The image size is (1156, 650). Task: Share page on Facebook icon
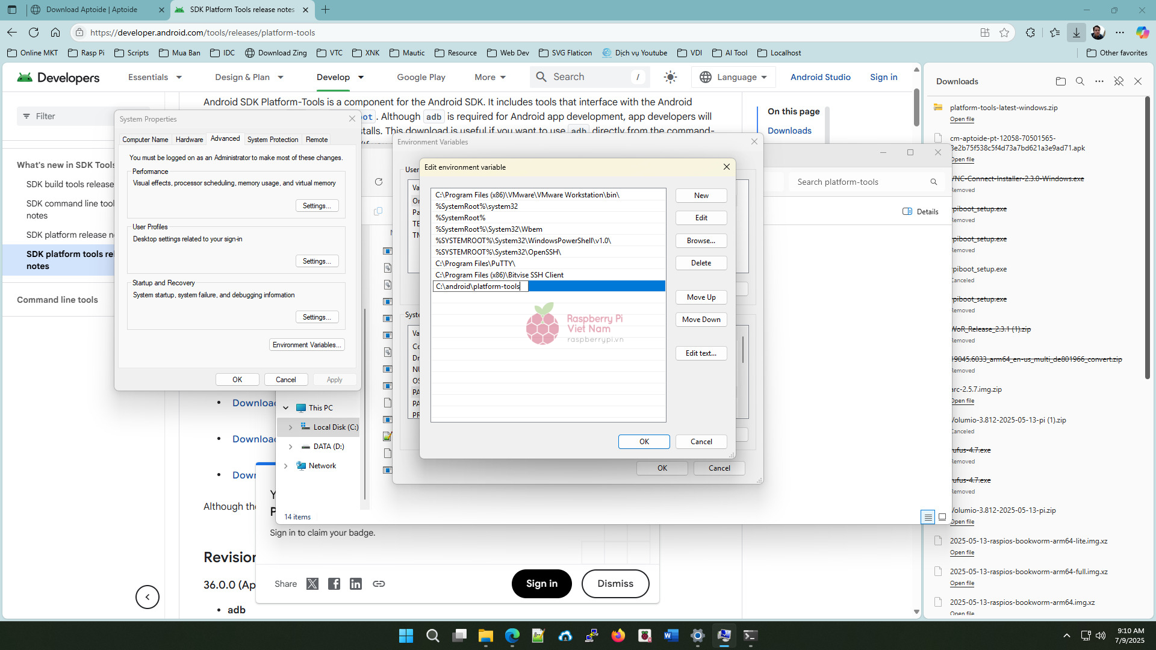pyautogui.click(x=334, y=584)
